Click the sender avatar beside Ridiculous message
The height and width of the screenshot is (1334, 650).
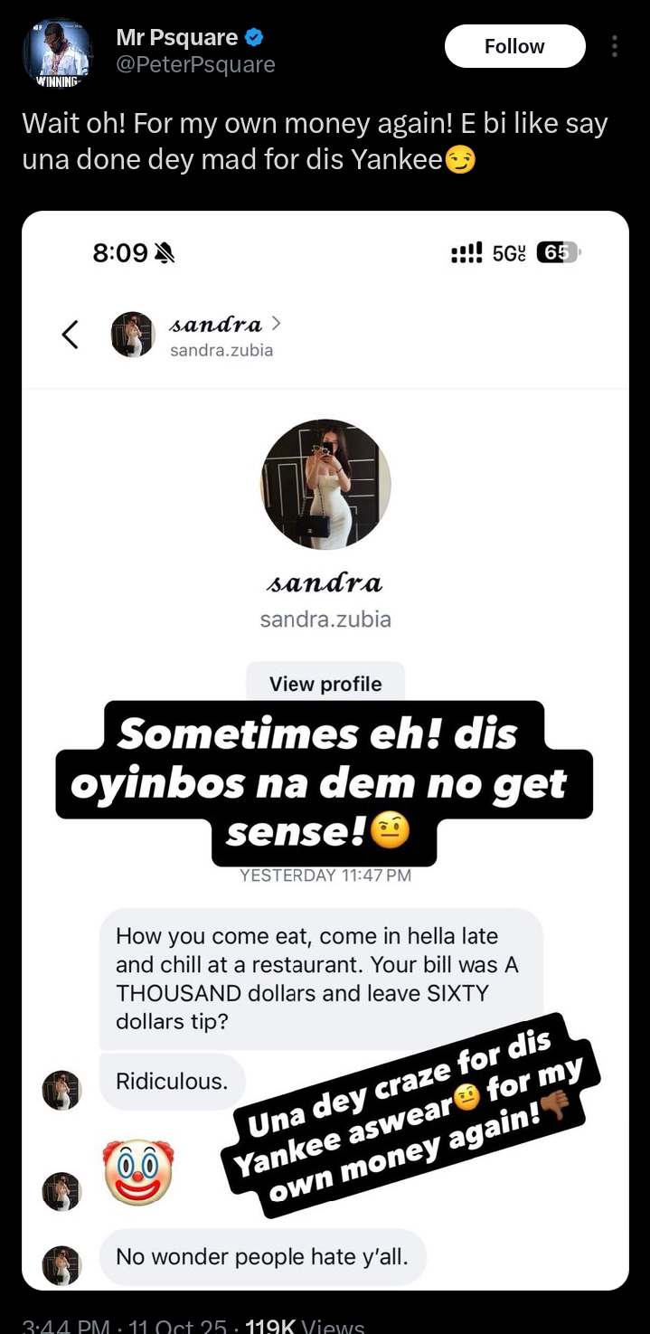61,1090
